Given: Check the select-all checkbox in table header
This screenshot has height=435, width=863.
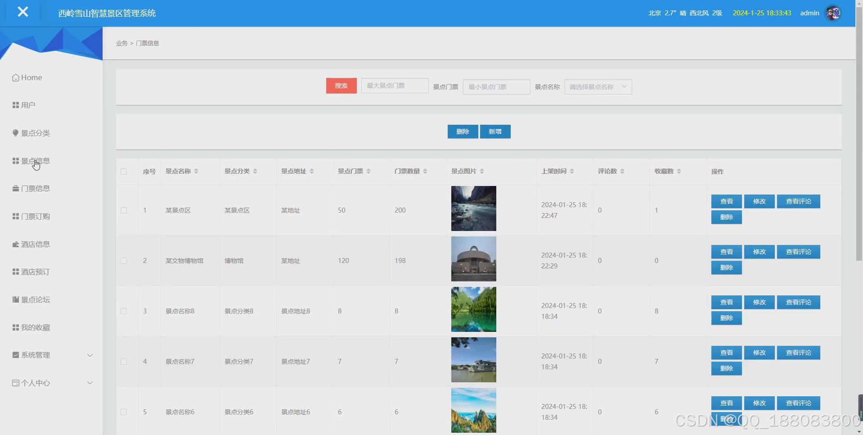Looking at the screenshot, I should (124, 172).
